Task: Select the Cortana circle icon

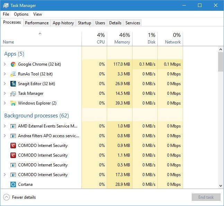Action: [x=13, y=184]
